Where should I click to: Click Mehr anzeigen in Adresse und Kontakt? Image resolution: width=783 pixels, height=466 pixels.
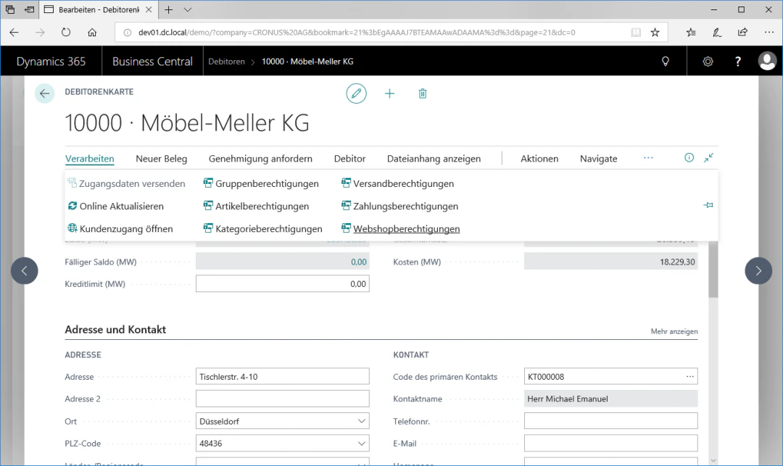point(674,331)
